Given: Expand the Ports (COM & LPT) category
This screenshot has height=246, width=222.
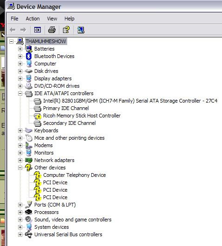Looking at the screenshot, I should pos(20,205).
